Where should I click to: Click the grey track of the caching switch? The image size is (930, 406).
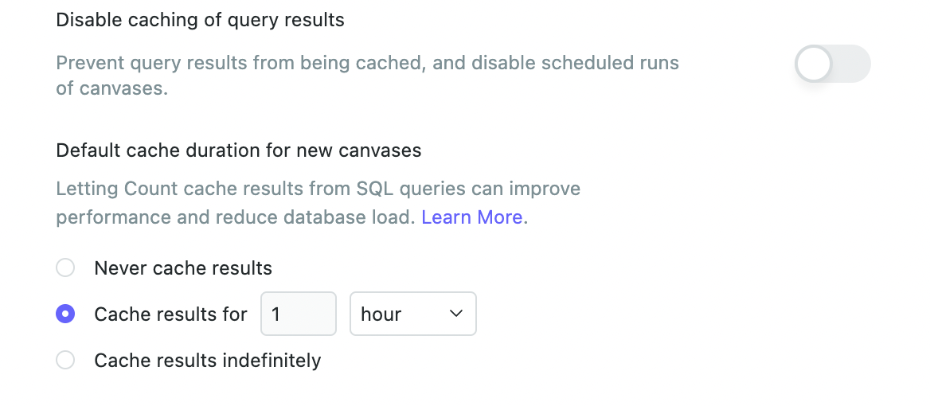click(x=853, y=64)
